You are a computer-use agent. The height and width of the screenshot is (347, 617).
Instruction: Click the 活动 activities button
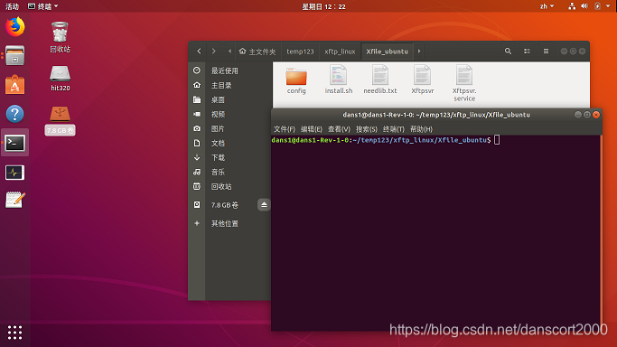point(12,6)
